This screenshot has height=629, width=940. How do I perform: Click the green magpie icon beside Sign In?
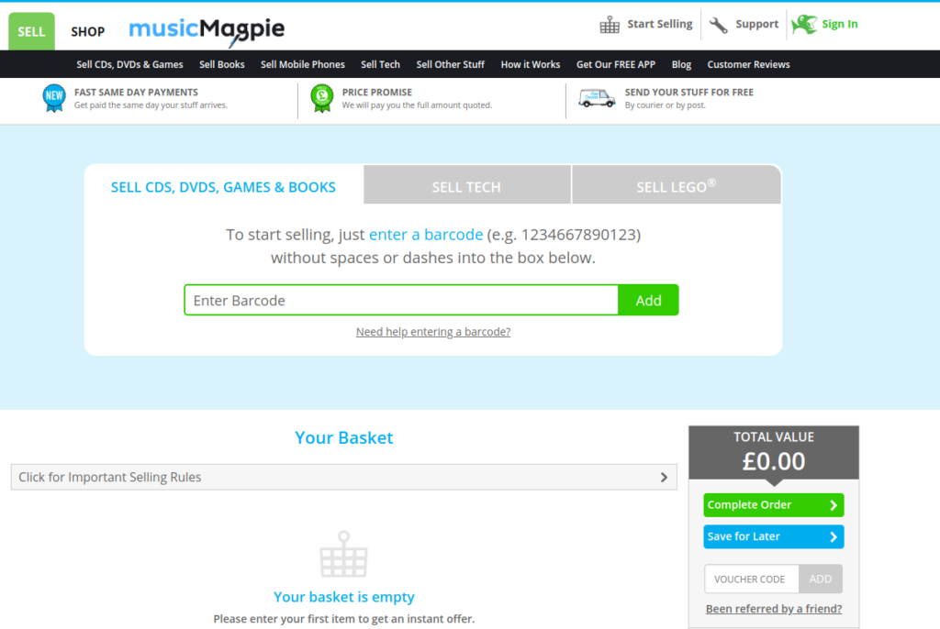tap(804, 25)
